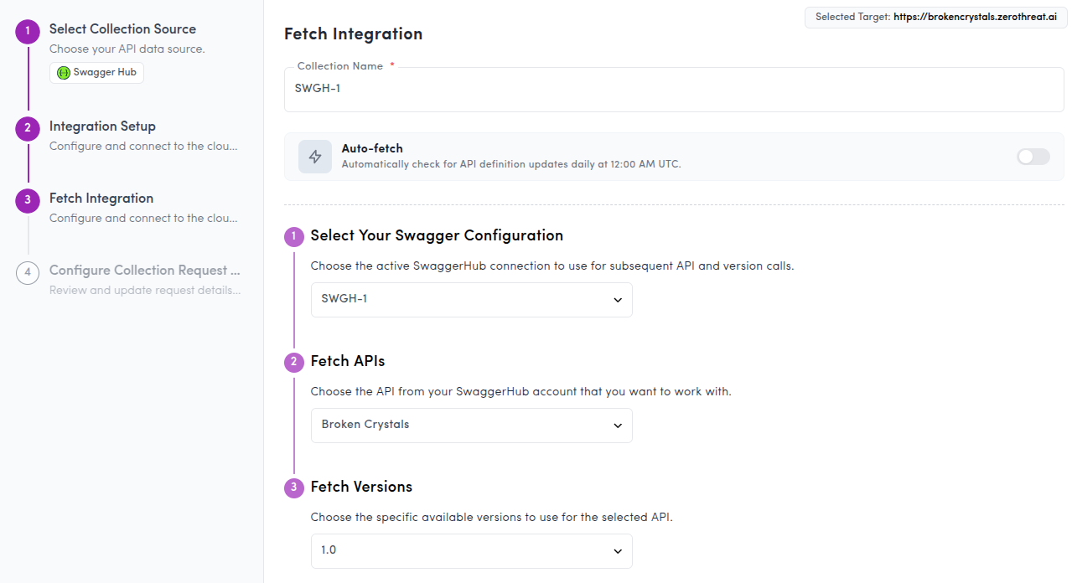1072x583 pixels.
Task: Open the Swagger Configuration SWGH-1 dropdown
Action: coord(471,300)
